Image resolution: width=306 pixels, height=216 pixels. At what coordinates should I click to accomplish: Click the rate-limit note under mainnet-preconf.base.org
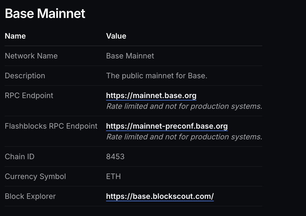coord(184,137)
